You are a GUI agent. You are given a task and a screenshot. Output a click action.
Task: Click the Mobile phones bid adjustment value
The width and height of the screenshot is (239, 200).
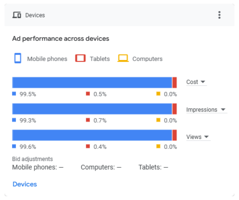[x=61, y=167]
